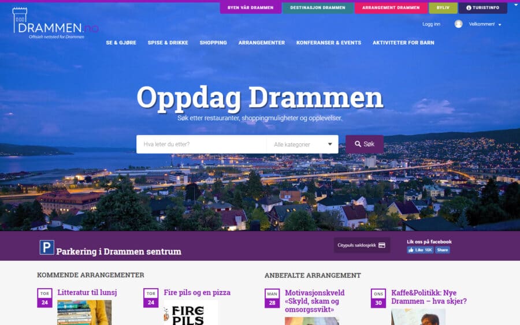The image size is (520, 325).
Task: Click the Logg inn link
Action: (431, 24)
